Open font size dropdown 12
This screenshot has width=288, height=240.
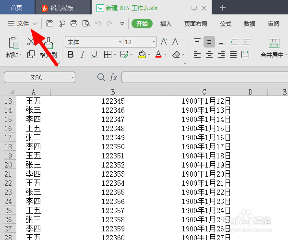coord(154,42)
